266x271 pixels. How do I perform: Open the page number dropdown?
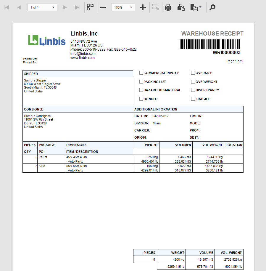pyautogui.click(x=53, y=7)
